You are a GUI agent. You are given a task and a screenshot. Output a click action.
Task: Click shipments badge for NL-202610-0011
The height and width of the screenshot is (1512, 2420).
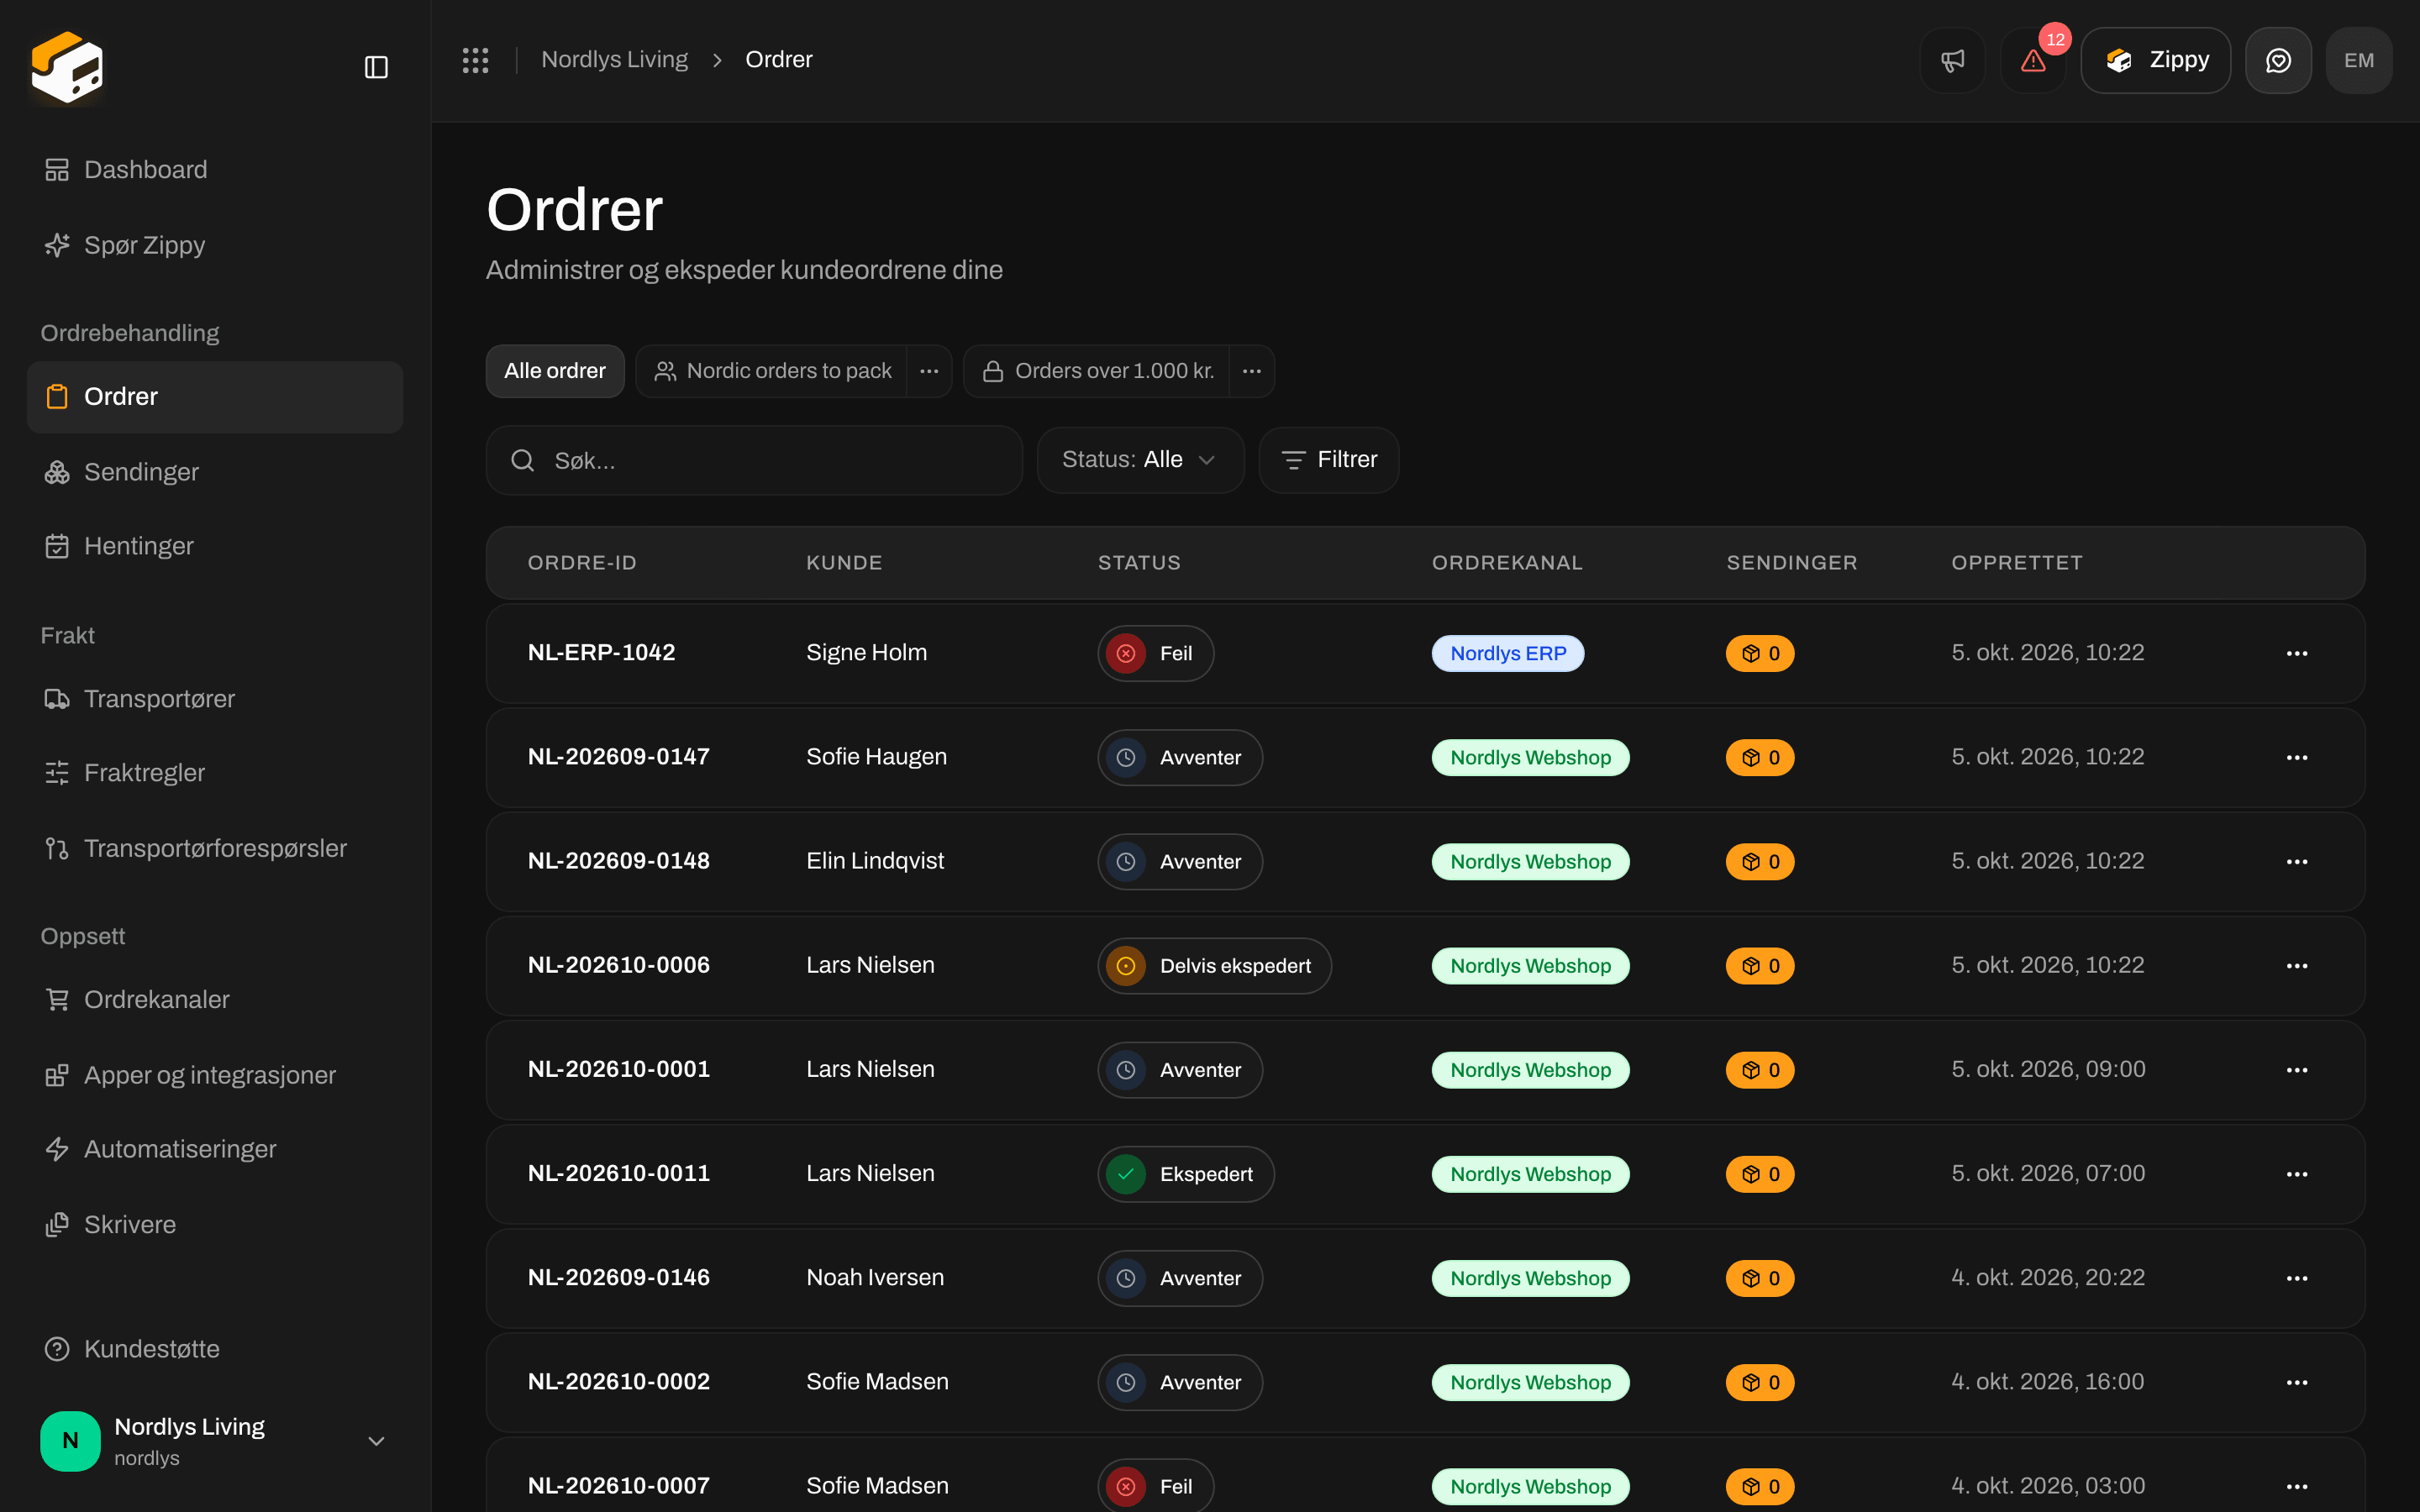[x=1760, y=1174]
